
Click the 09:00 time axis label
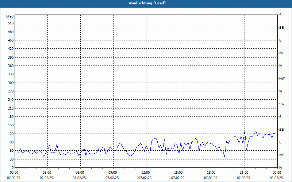113,173
